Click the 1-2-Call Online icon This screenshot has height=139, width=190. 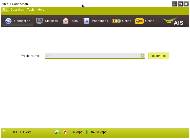coord(116,21)
